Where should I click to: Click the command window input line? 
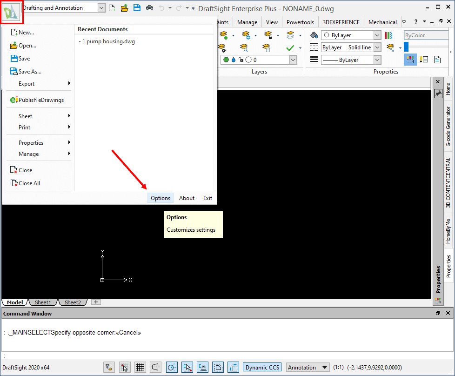(x=227, y=356)
